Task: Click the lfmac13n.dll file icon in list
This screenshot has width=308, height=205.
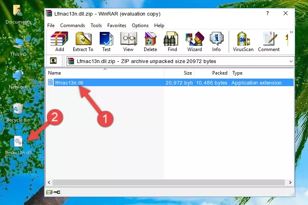Action: (x=50, y=82)
